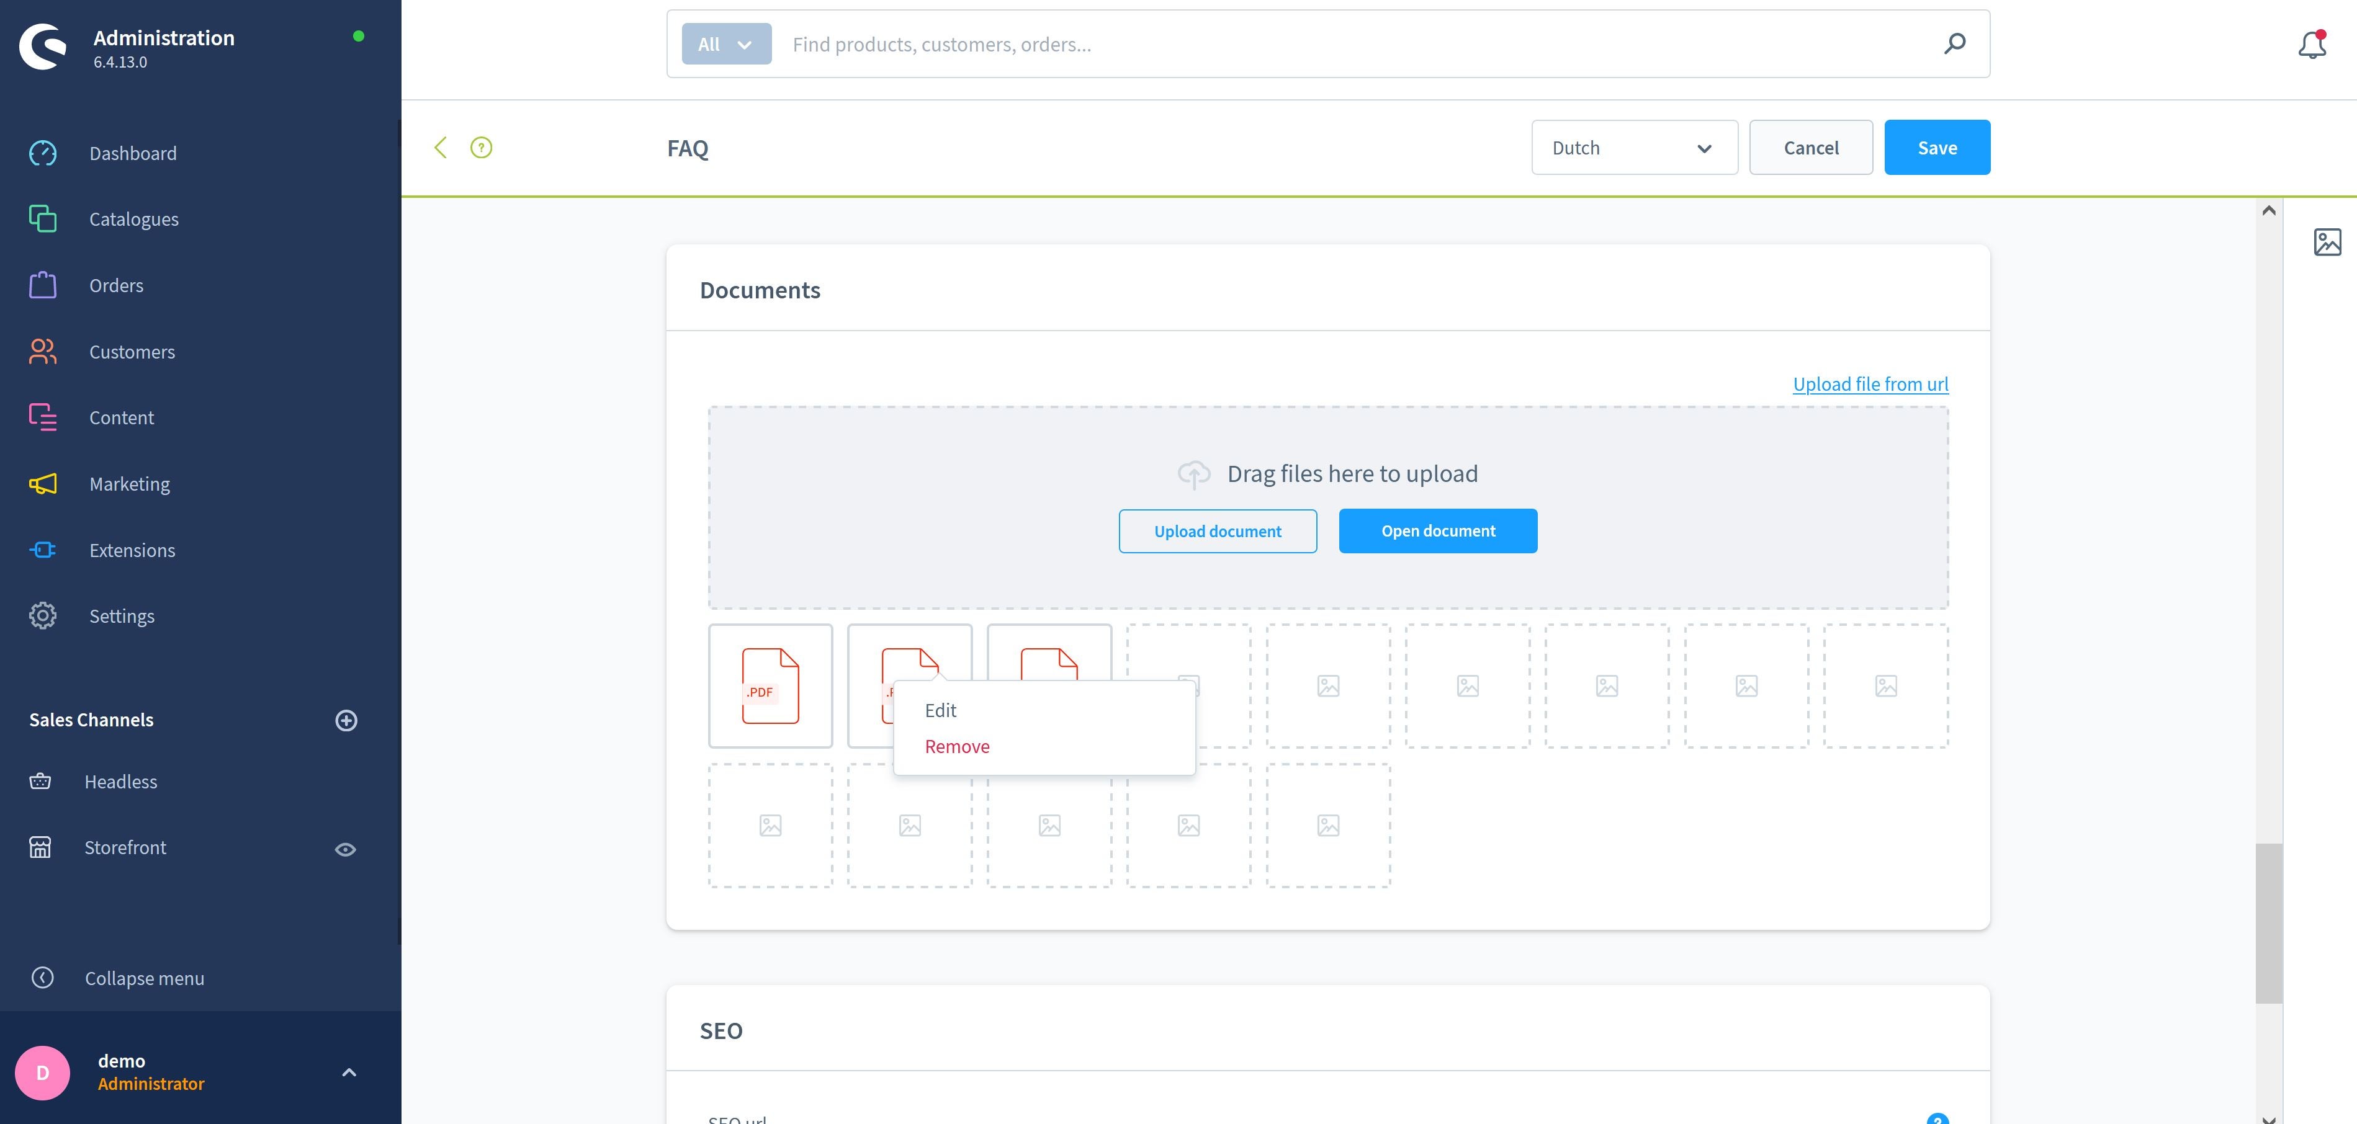Screen dimensions: 2357x1124
Task: Toggle the Sales Channels add button
Action: click(344, 720)
